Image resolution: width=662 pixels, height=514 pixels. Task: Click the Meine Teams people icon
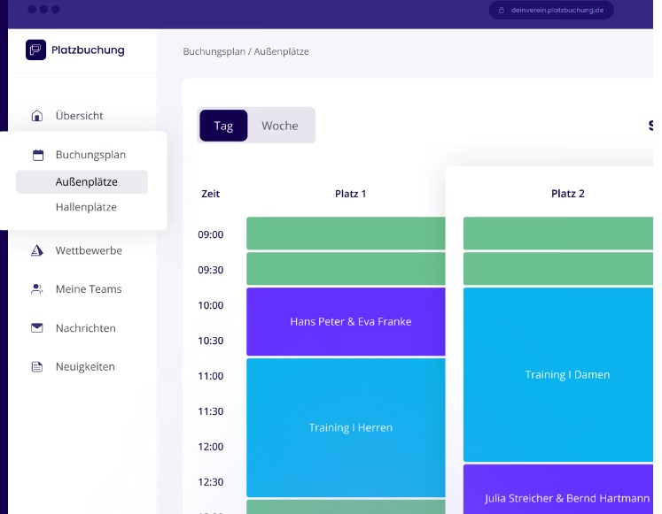37,289
